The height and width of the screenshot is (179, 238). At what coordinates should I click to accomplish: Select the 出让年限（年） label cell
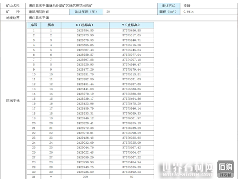pyautogui.click(x=86, y=12)
